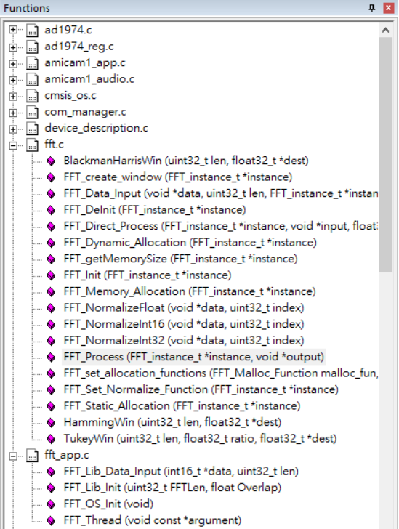Click the device_description.c file icon

33,129
